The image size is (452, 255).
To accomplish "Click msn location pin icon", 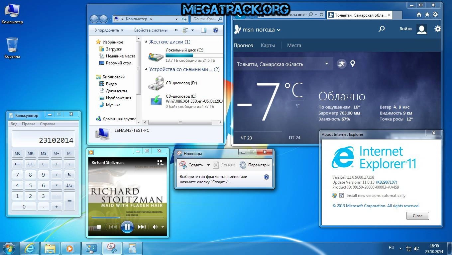I will coord(353,63).
